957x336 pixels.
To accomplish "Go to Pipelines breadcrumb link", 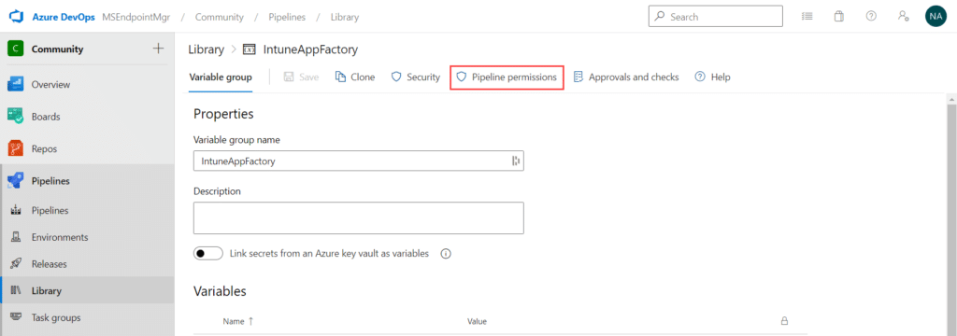I will [286, 17].
